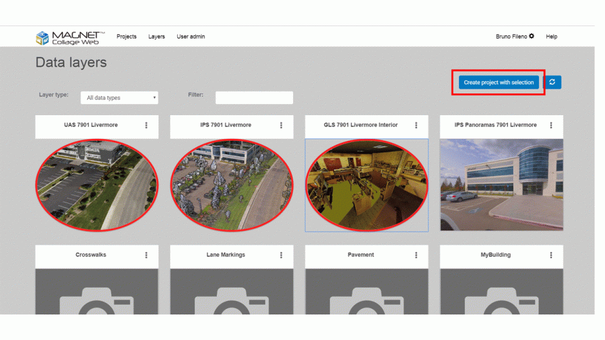Click Create project with selection button
The width and height of the screenshot is (605, 340).
pos(498,82)
